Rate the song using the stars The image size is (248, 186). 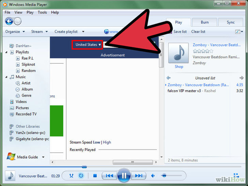click(203, 51)
